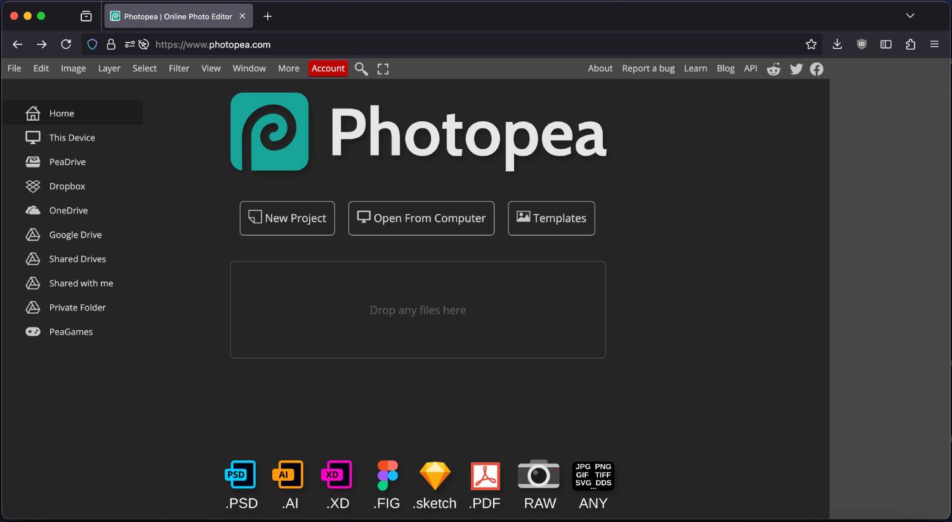The width and height of the screenshot is (952, 522).
Task: Click the .AI format icon
Action: coord(288,474)
